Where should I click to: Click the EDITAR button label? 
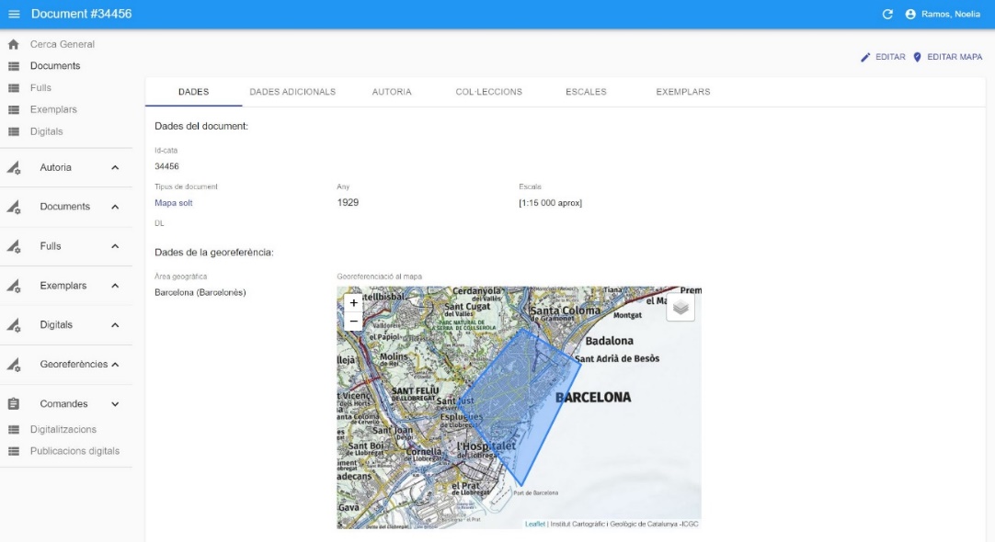(890, 57)
